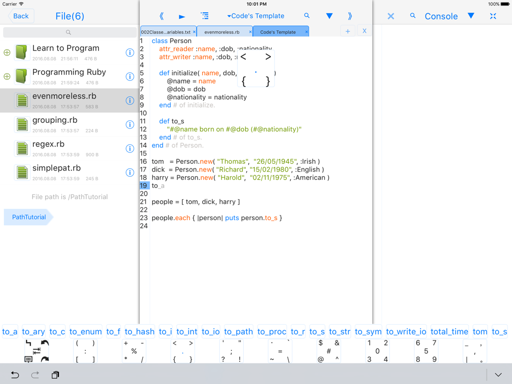Tap the quotes and semicolon punctuation key
This screenshot has width=512, height=384.
pos(231,351)
